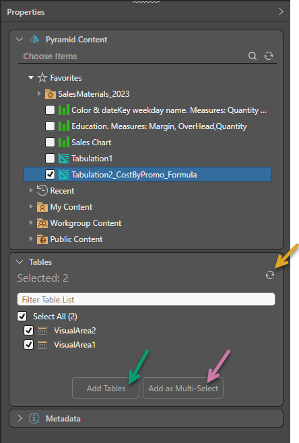
Task: Click the Add Tables button
Action: (106, 388)
